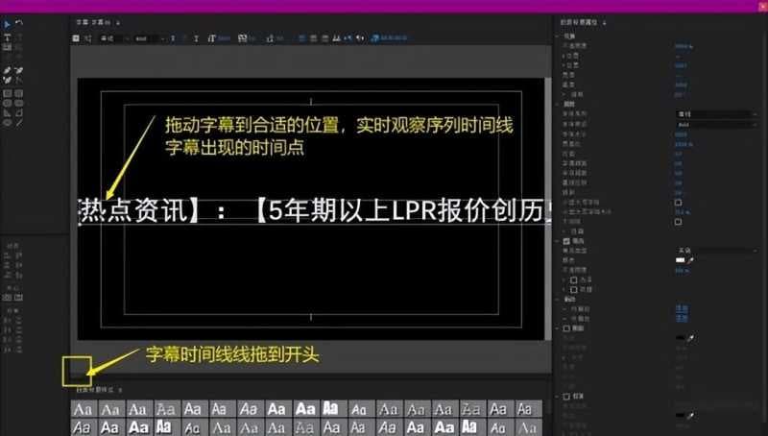
Task: Open the Title Styles panel menu
Action: [x=120, y=390]
